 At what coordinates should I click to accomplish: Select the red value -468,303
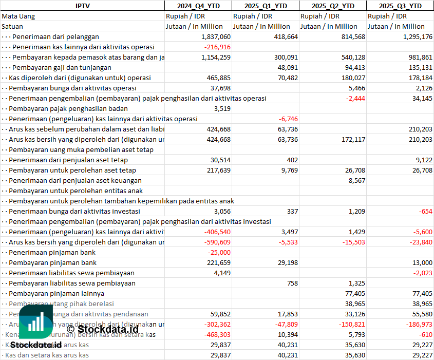(217, 334)
